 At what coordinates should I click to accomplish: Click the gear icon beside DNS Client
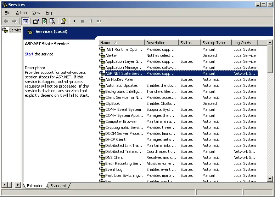click(102, 157)
